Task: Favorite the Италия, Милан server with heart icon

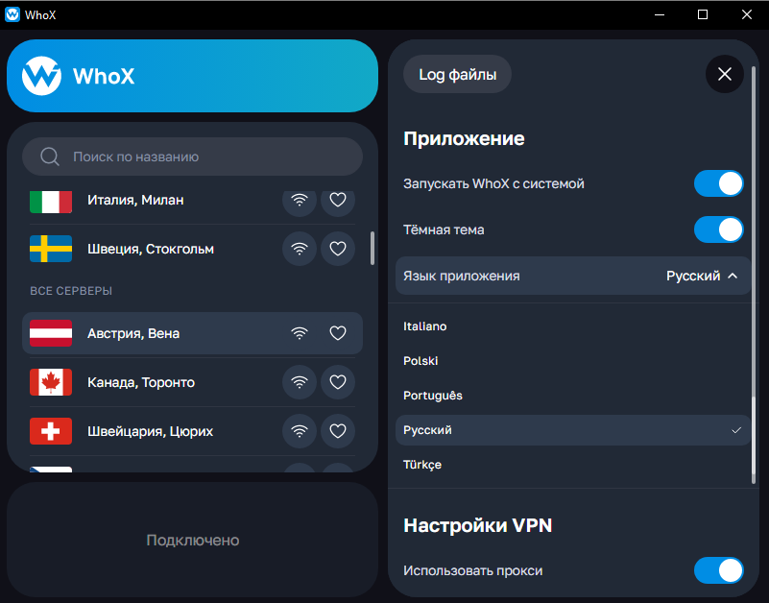Action: click(338, 200)
